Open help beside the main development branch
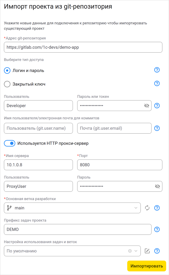 point(157,208)
